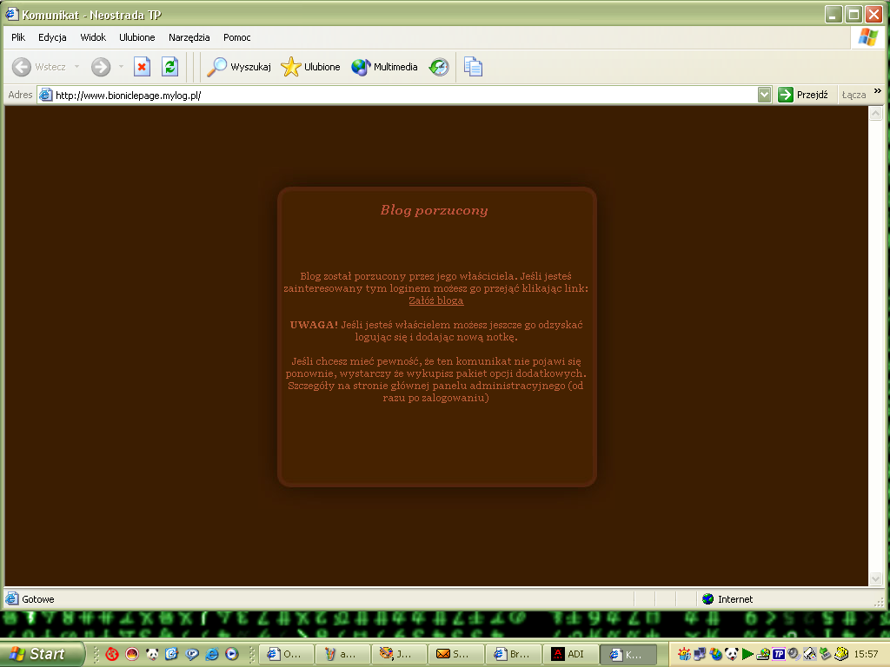Click the Windows flag throbber logo
The width and height of the screenshot is (890, 667).
[868, 36]
